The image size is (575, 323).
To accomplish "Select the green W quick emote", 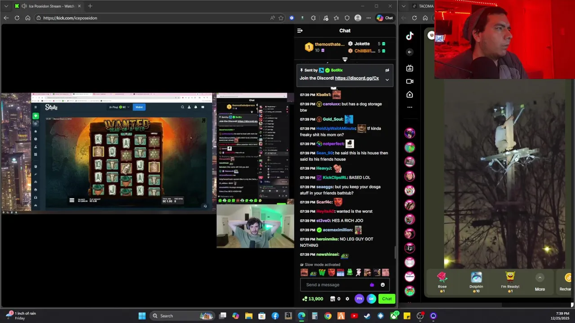I will [x=322, y=272].
